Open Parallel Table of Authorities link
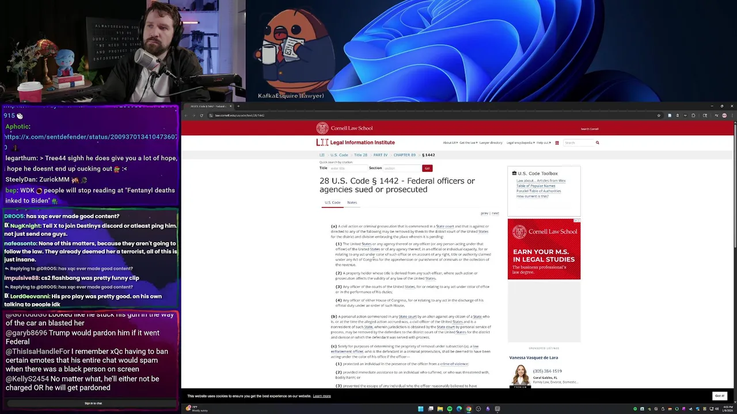Screen dimensions: 737x414 pos(538,191)
